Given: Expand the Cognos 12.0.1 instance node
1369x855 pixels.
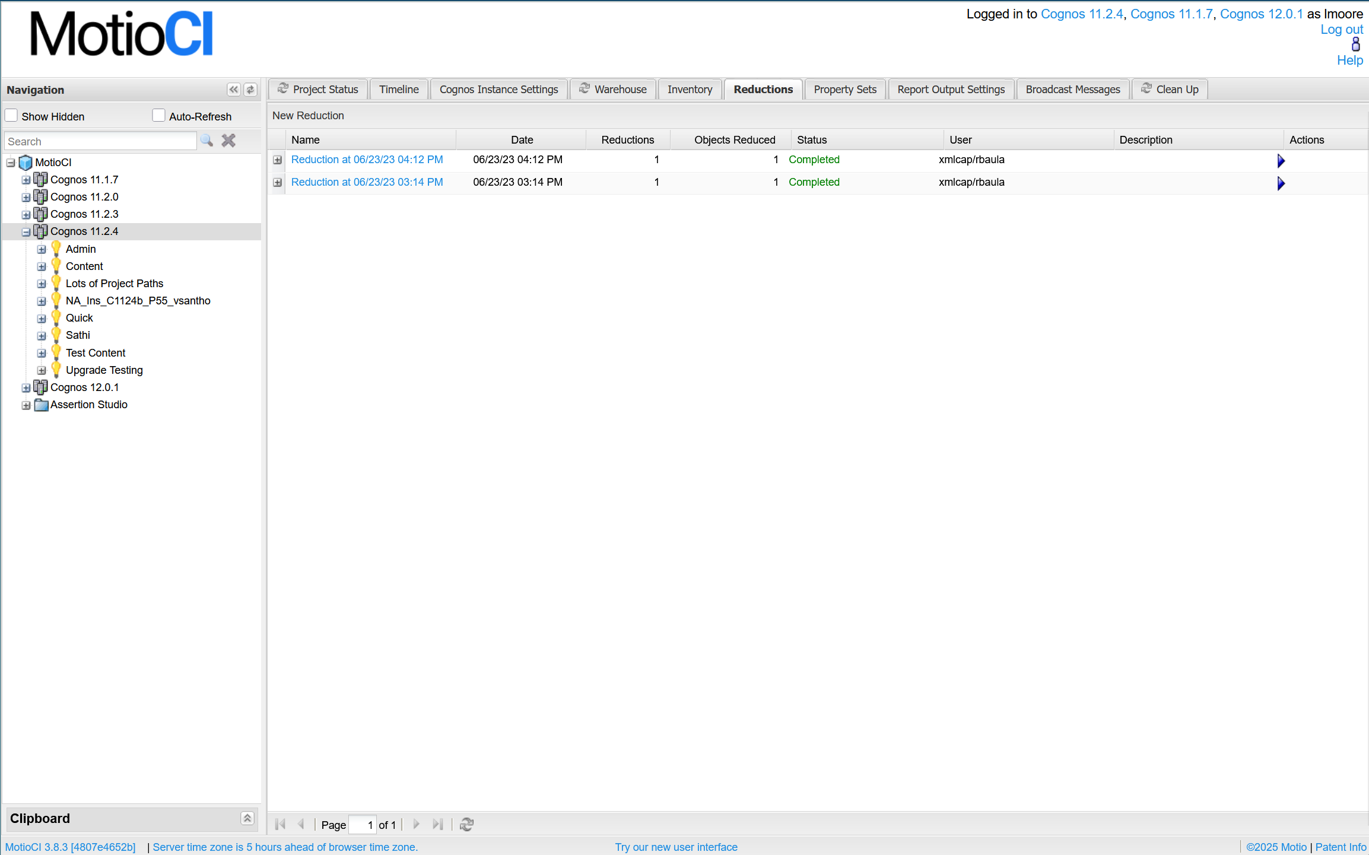Looking at the screenshot, I should click(26, 388).
